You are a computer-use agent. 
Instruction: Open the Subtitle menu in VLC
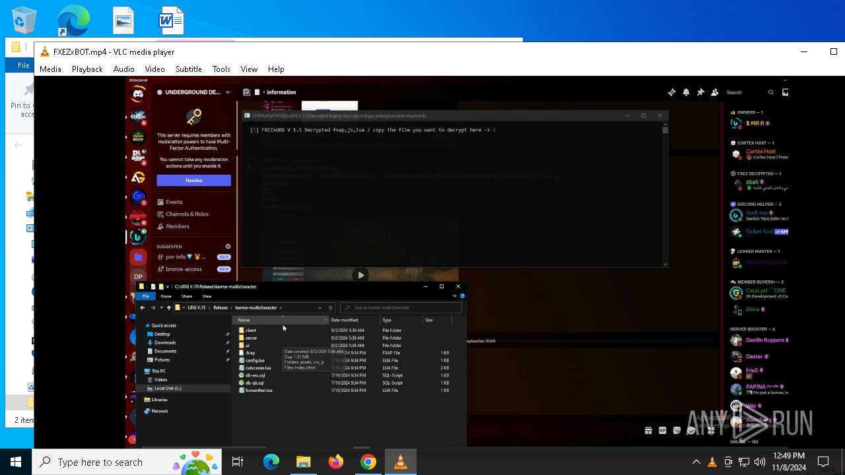click(188, 69)
